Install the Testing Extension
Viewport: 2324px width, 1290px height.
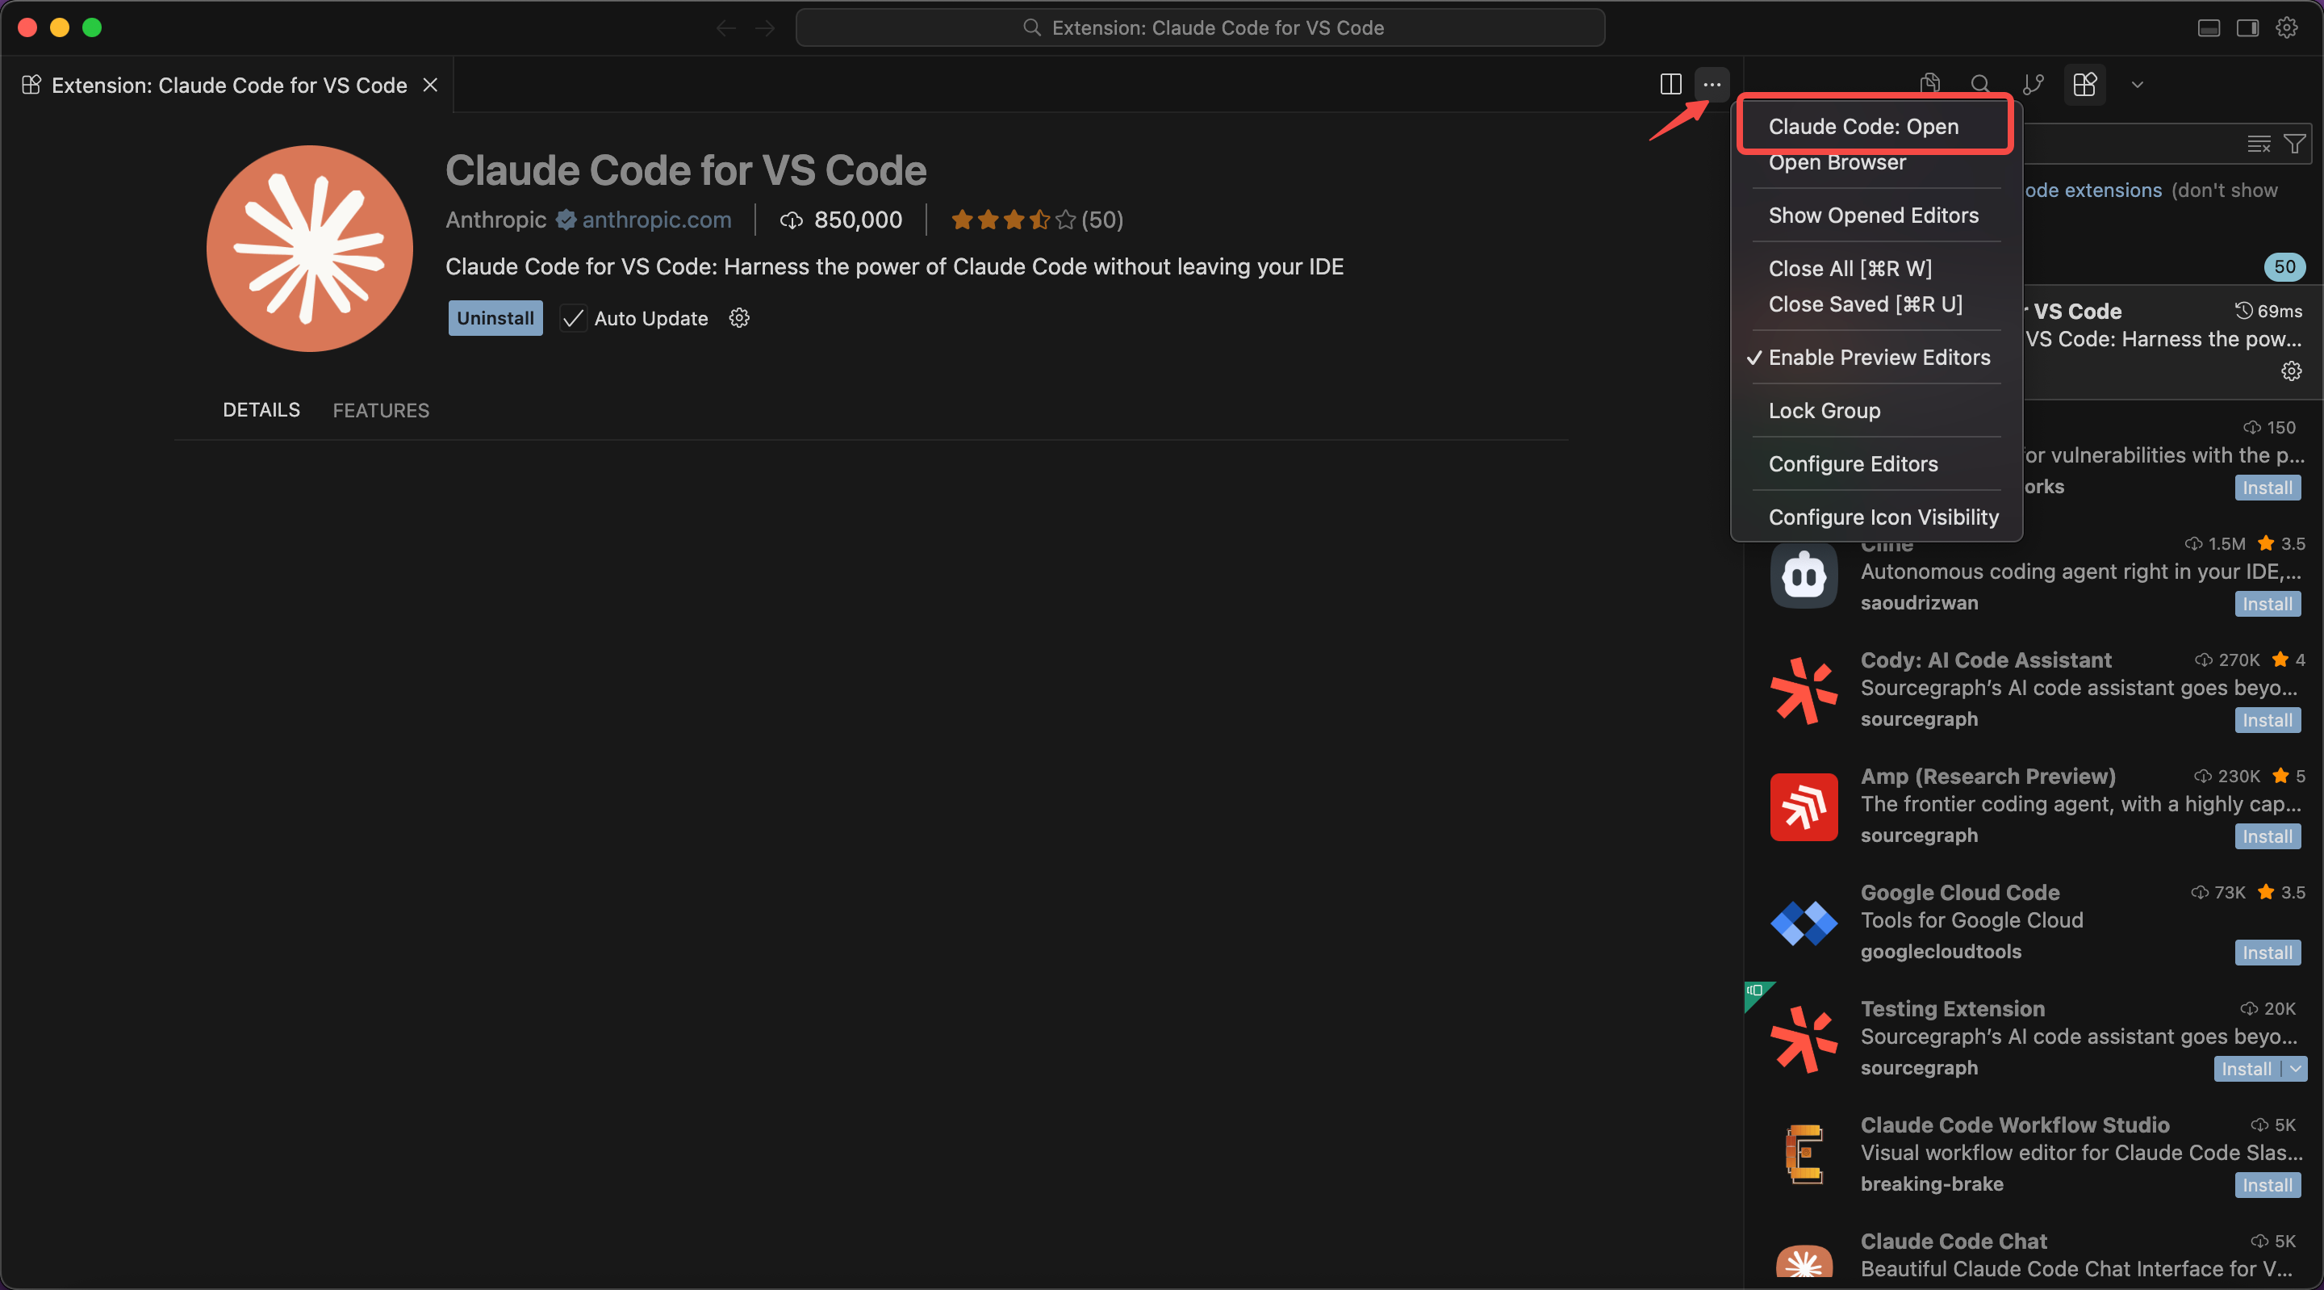2247,1069
